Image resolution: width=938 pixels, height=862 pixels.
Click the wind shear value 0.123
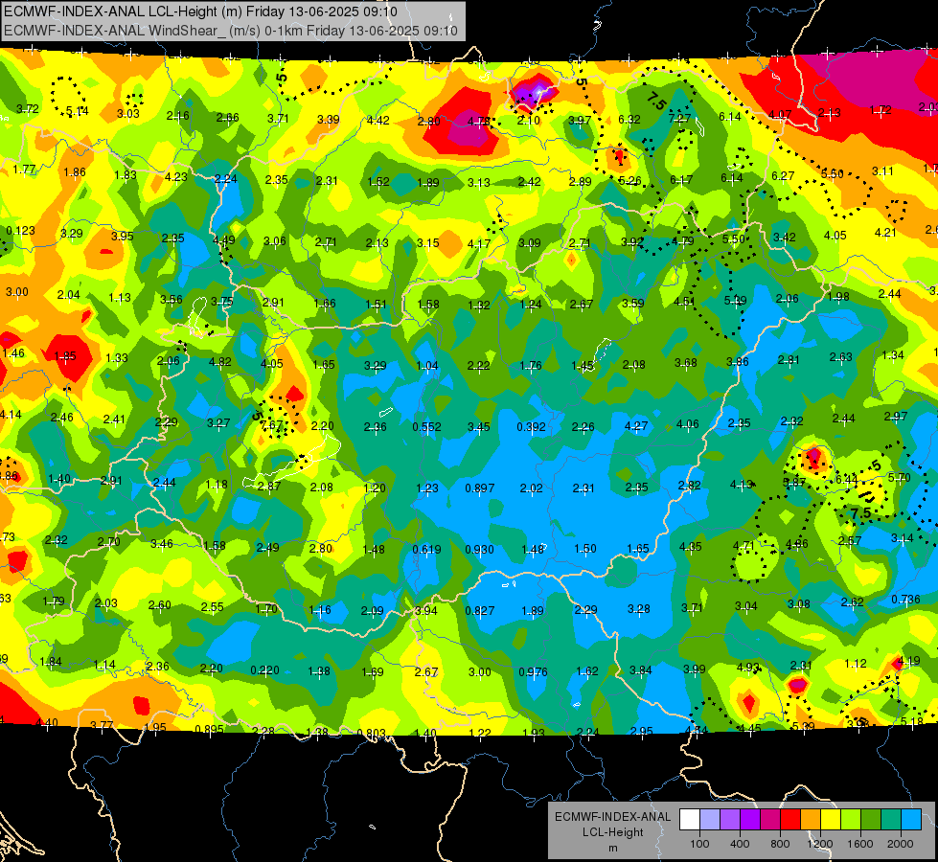[20, 231]
